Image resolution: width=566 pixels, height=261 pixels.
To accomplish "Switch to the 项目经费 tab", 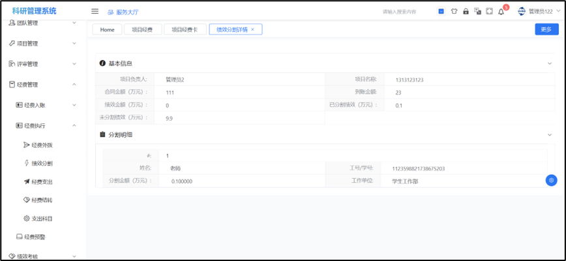I will (142, 29).
